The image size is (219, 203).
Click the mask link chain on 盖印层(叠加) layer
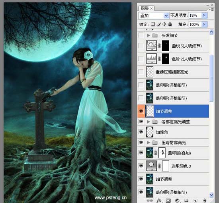coord(156,153)
